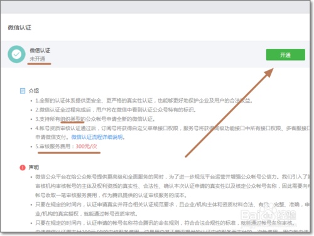
Task: Click the line starting 3.支持所有组织类型
Action: pyautogui.click(x=95, y=119)
